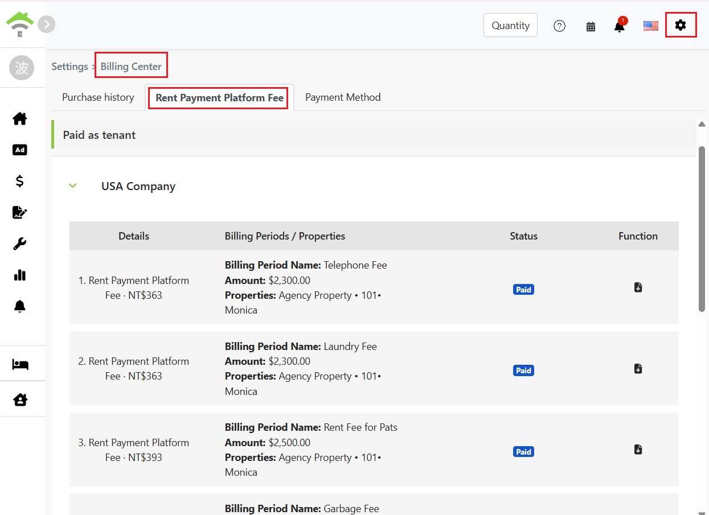Screen dimensions: 709x515
Task: Open the dollar sign finance section
Action: 20,181
